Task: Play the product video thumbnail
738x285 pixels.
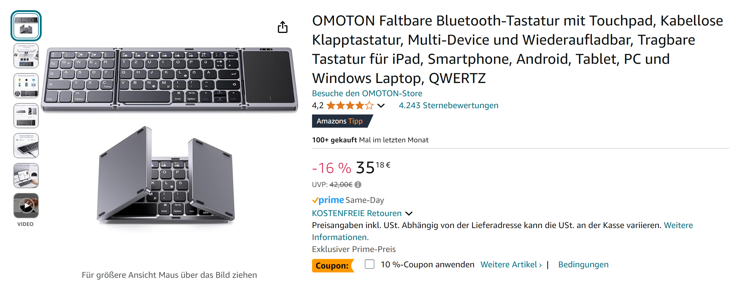Action: [26, 206]
